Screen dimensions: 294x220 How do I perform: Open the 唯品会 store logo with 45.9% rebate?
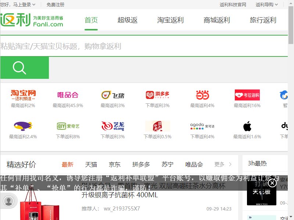pyautogui.click(x=68, y=95)
